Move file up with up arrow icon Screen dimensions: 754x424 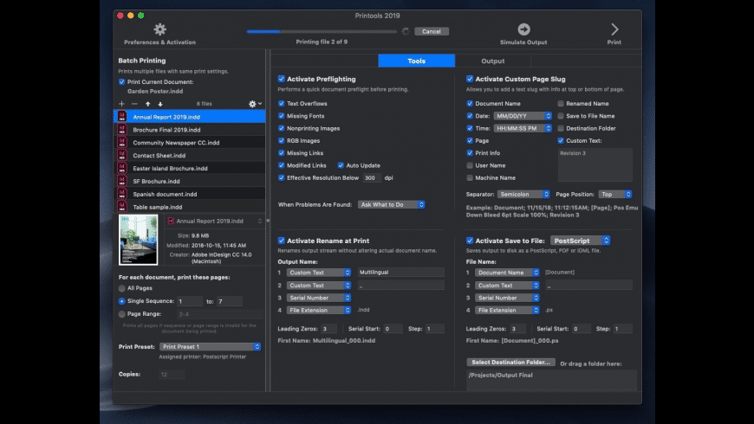coord(147,104)
